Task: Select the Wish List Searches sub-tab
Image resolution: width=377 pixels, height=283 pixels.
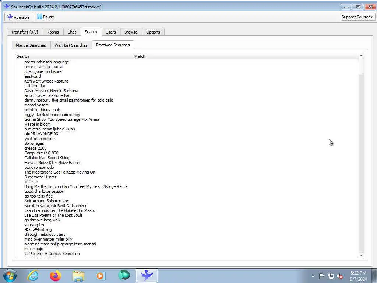Action: tap(71, 45)
